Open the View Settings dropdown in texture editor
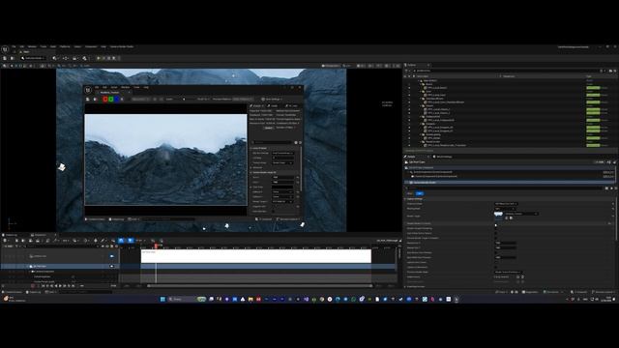Viewport: 619px width, 348px height. click(272, 99)
